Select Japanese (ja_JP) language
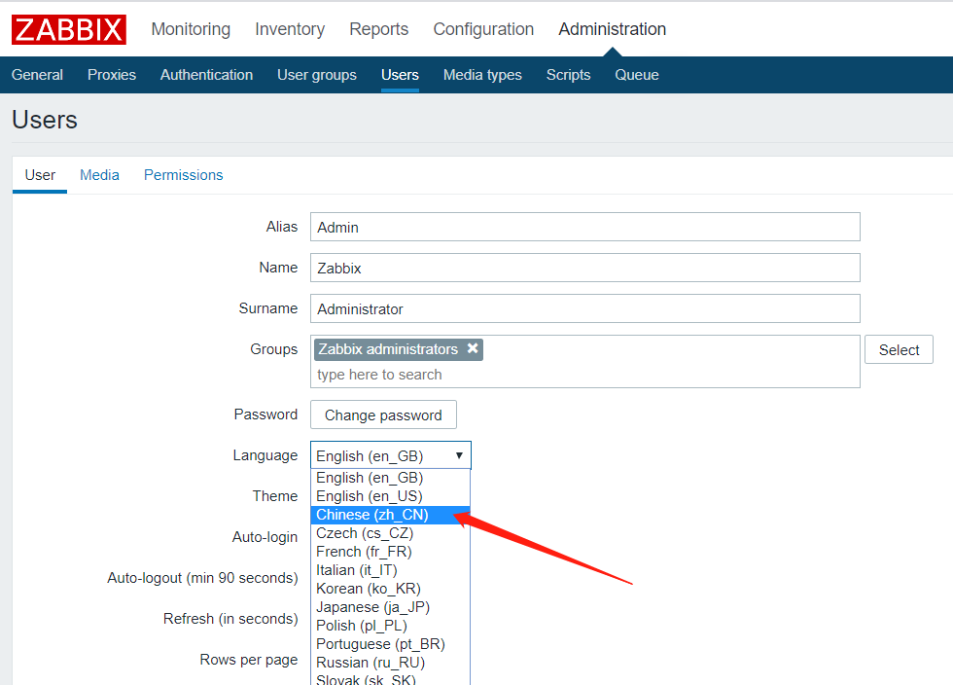This screenshot has height=685, width=953. tap(390, 607)
